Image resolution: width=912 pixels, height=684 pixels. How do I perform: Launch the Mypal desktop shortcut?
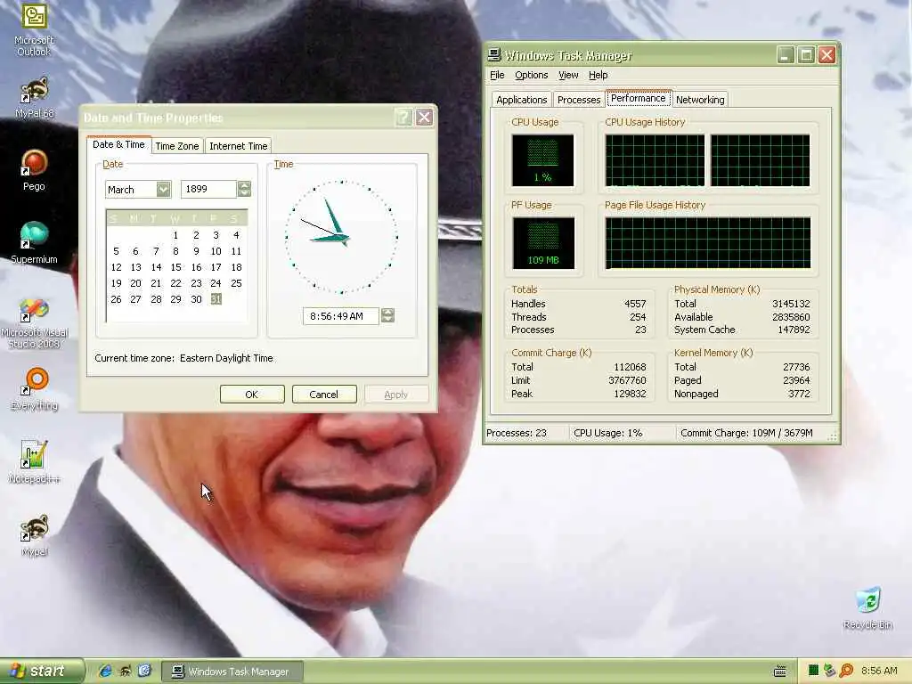(34, 535)
